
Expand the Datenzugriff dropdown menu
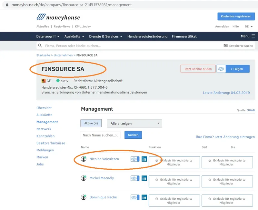coord(48,36)
